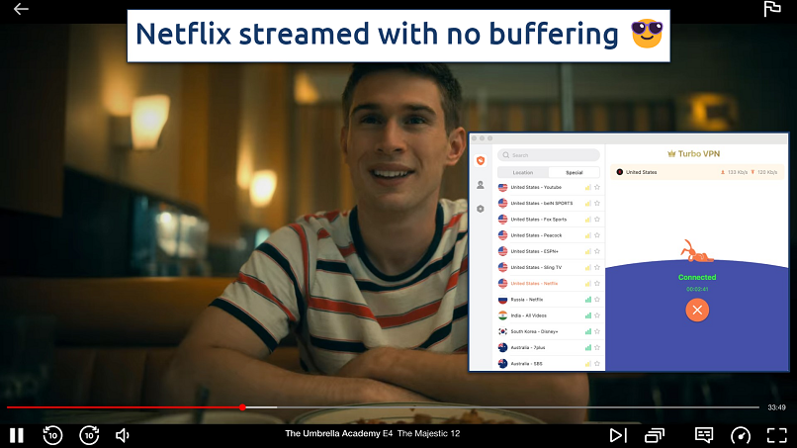Switch to the Special tab
Screen dimensions: 797x448
pyautogui.click(x=575, y=172)
